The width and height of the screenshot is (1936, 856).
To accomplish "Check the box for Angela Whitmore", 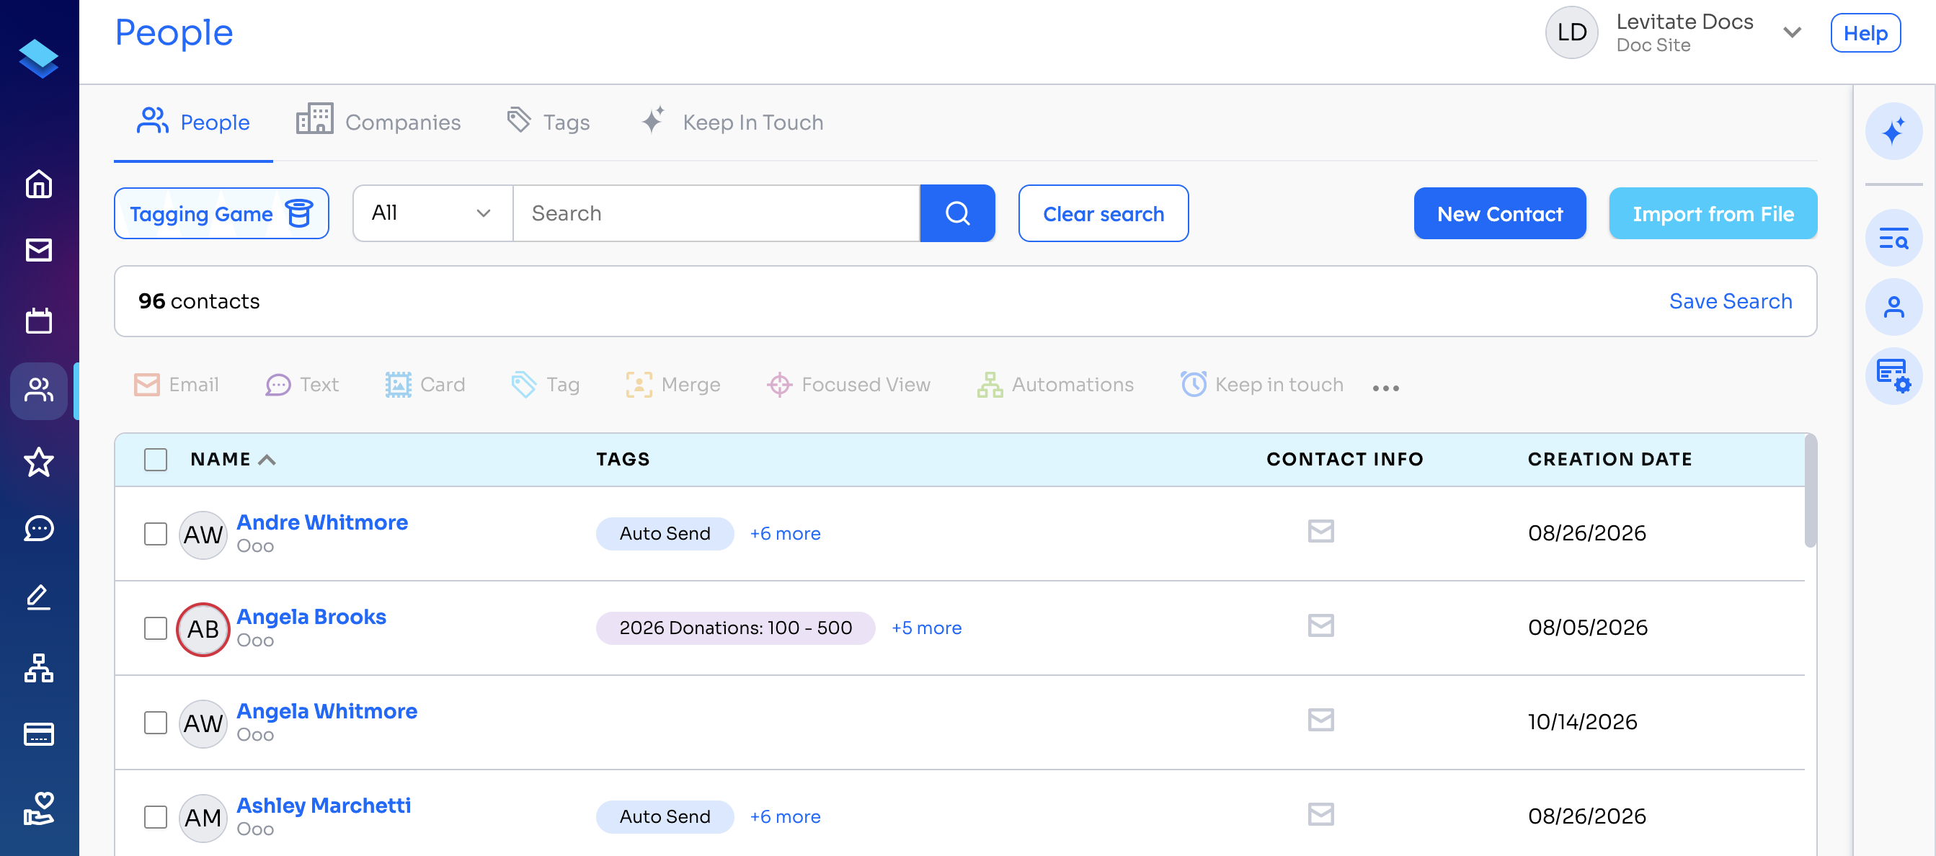I will [156, 722].
